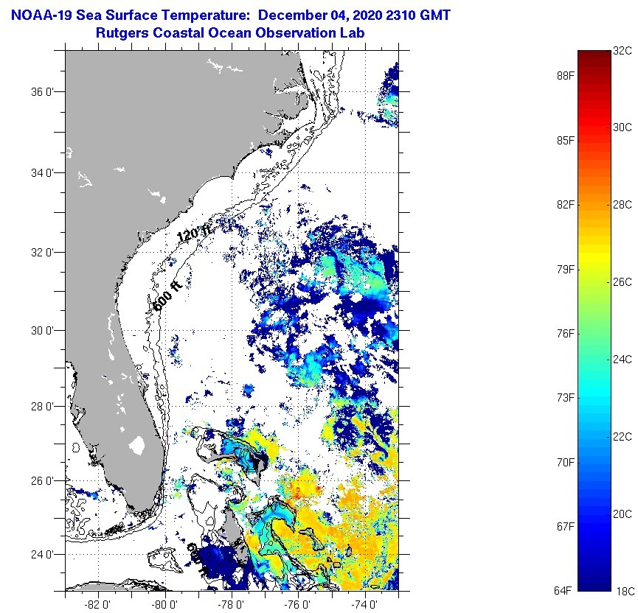The width and height of the screenshot is (638, 613).
Task: Click the 70F label on the color scale
Action: coord(566,462)
